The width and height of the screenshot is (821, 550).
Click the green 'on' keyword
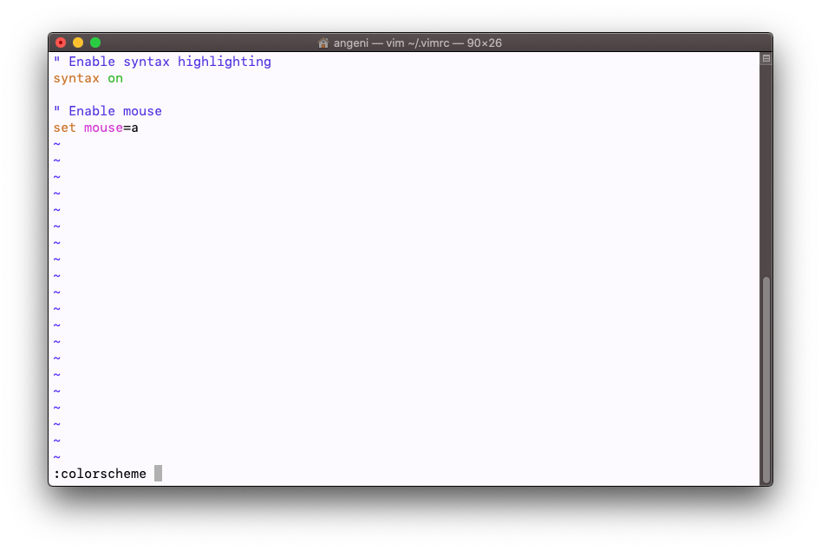[x=115, y=79]
